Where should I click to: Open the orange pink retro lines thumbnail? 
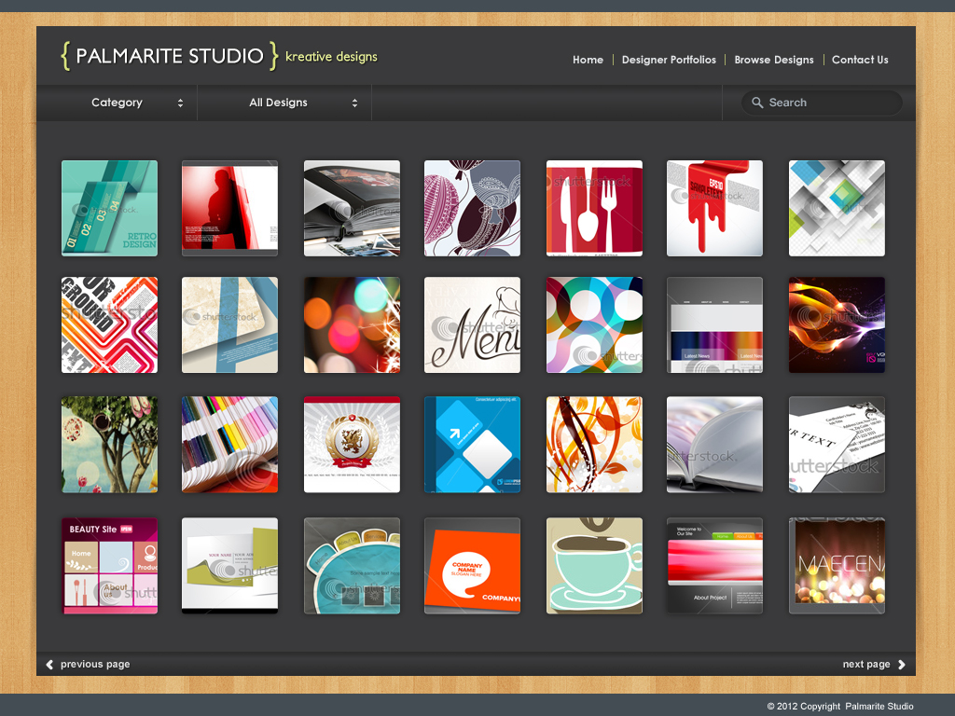110,325
